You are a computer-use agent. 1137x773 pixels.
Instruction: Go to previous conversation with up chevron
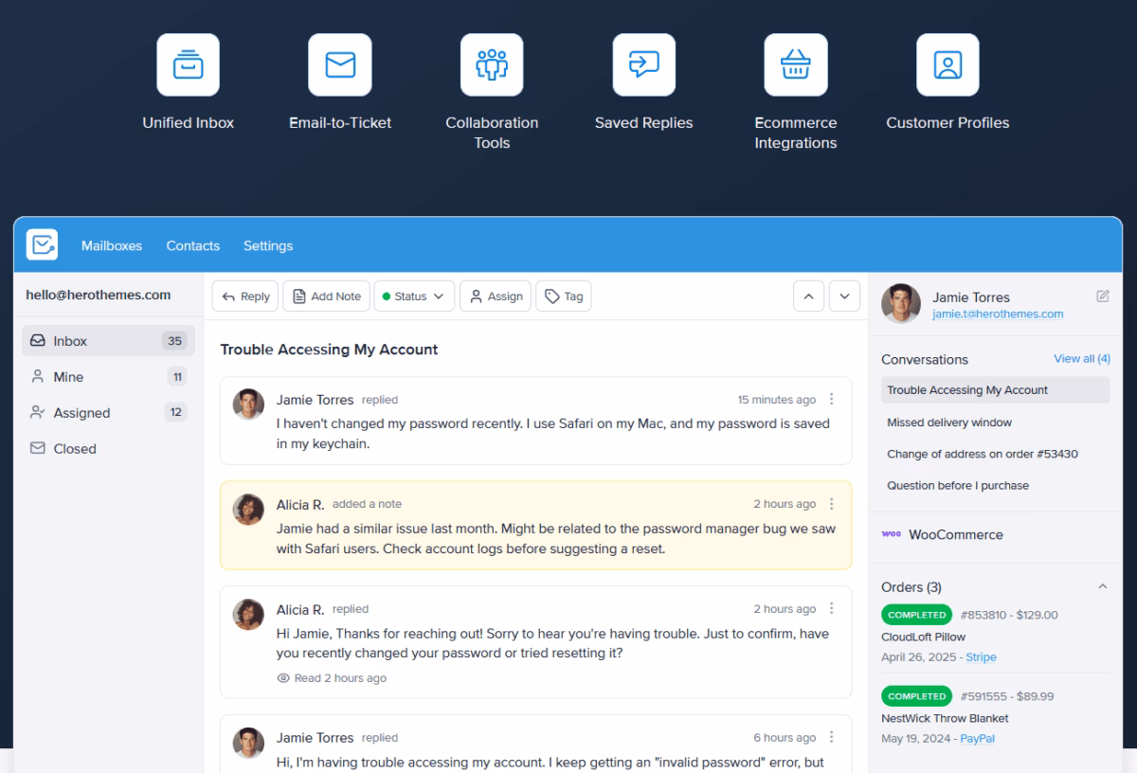click(808, 297)
